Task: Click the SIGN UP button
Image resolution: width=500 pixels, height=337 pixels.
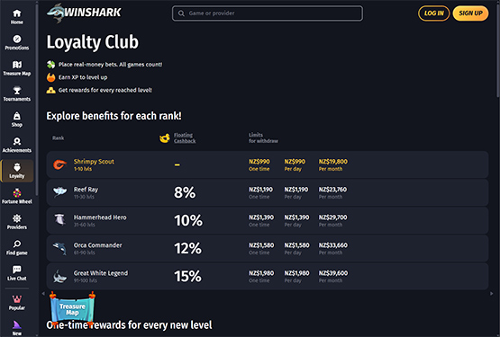Action: [x=470, y=13]
